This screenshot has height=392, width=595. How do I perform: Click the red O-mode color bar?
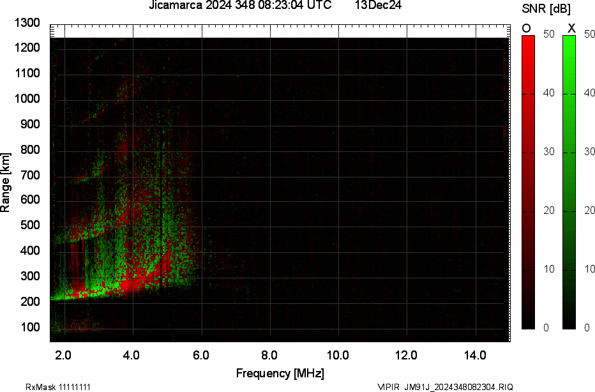click(528, 182)
